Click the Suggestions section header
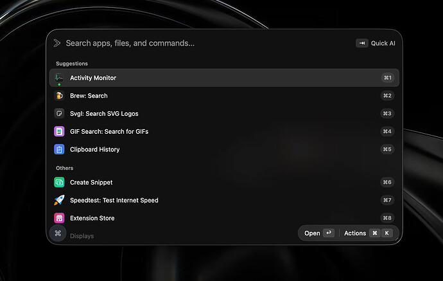This screenshot has width=443, height=281. pos(72,64)
